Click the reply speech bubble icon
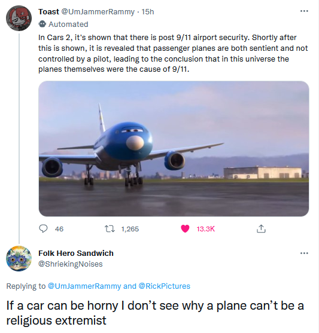This screenshot has height=333, width=319. coord(43,229)
